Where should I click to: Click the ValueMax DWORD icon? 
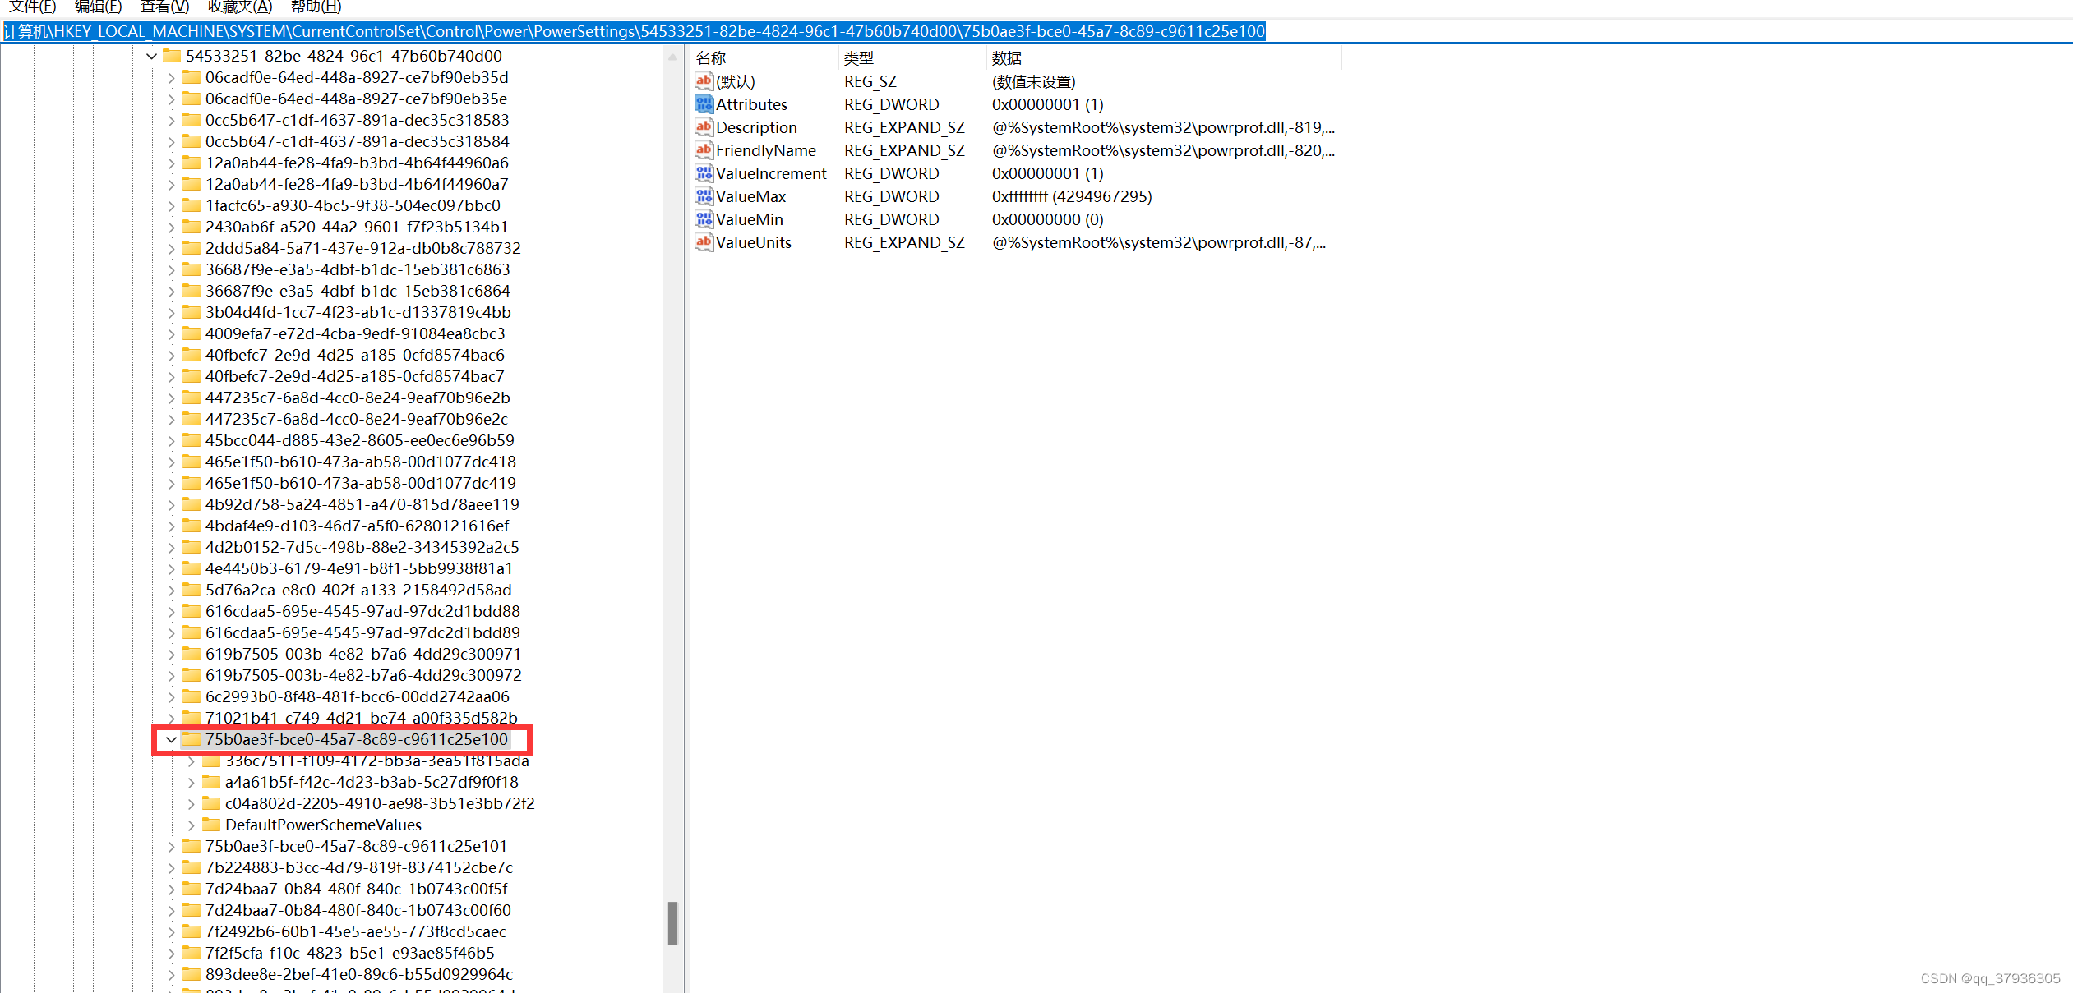[x=704, y=196]
